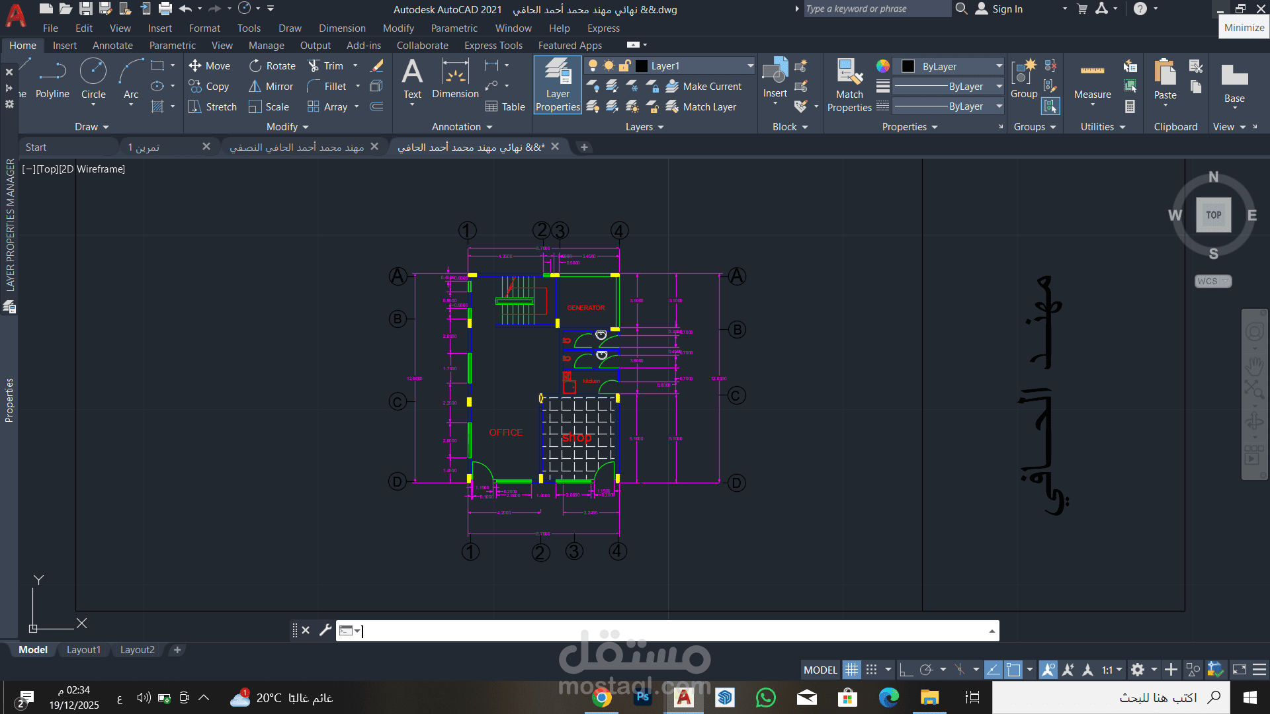Open the Format menu
This screenshot has height=714, width=1270.
(x=204, y=28)
